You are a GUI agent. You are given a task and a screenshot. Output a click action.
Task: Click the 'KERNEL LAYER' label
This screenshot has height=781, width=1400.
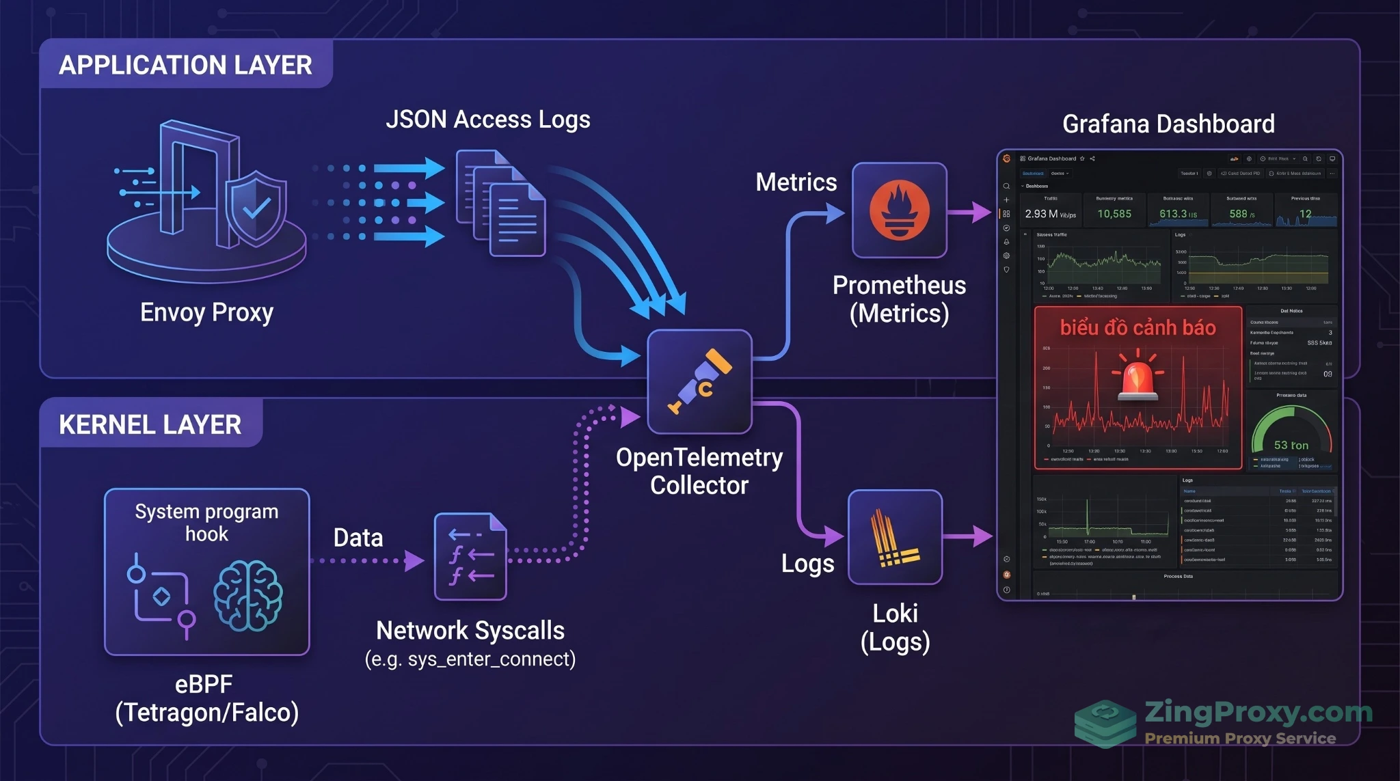pos(150,424)
